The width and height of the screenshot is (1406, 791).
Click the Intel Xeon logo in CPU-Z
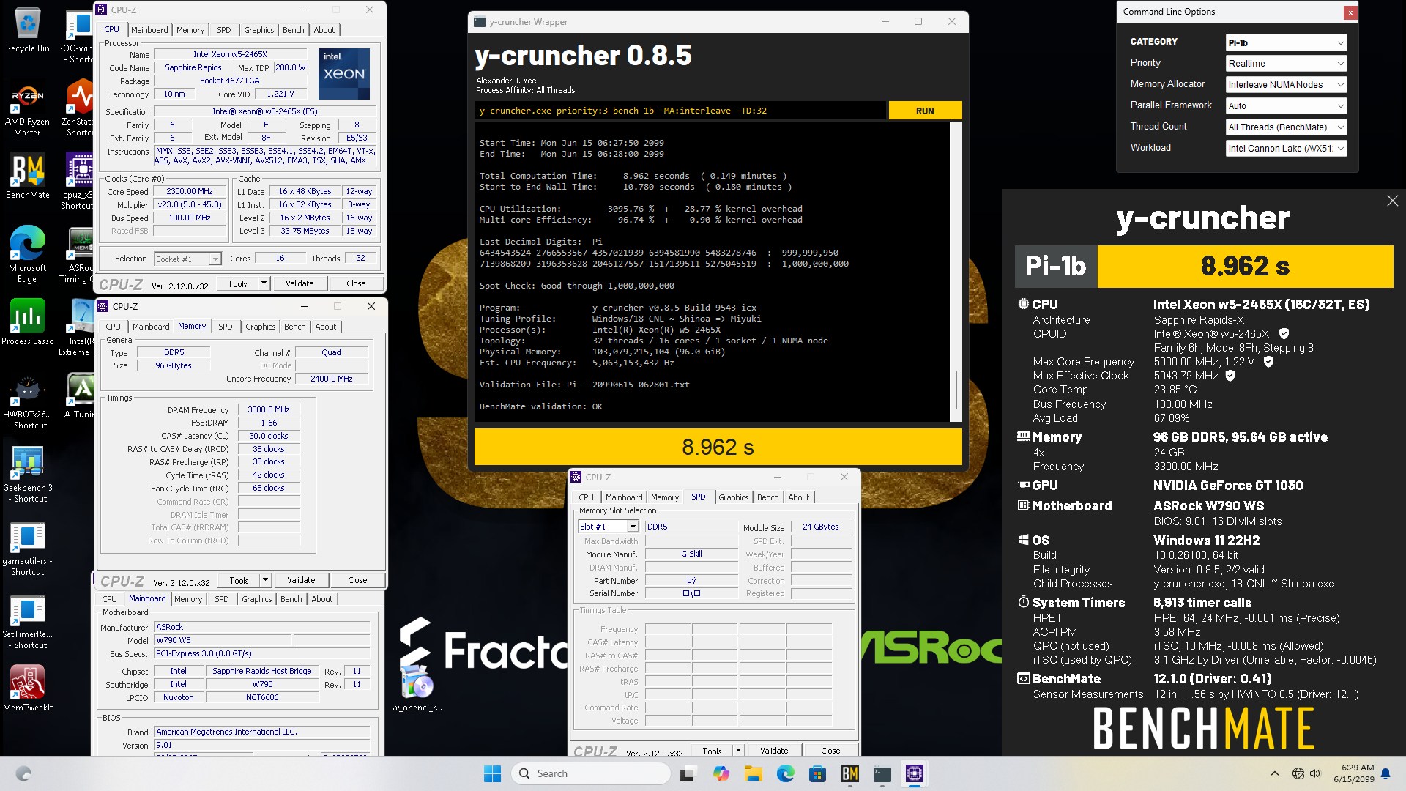(343, 73)
